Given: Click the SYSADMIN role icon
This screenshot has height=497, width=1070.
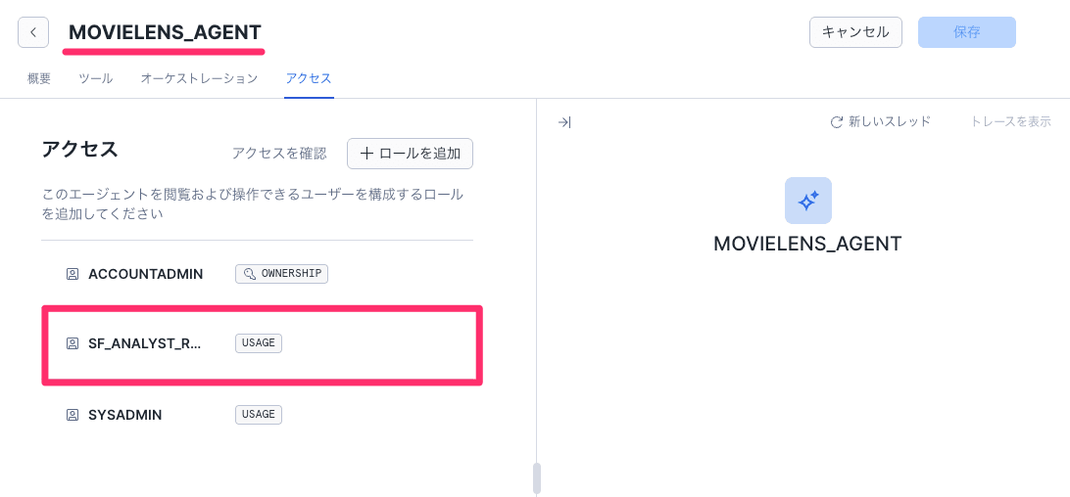Looking at the screenshot, I should pyautogui.click(x=72, y=415).
